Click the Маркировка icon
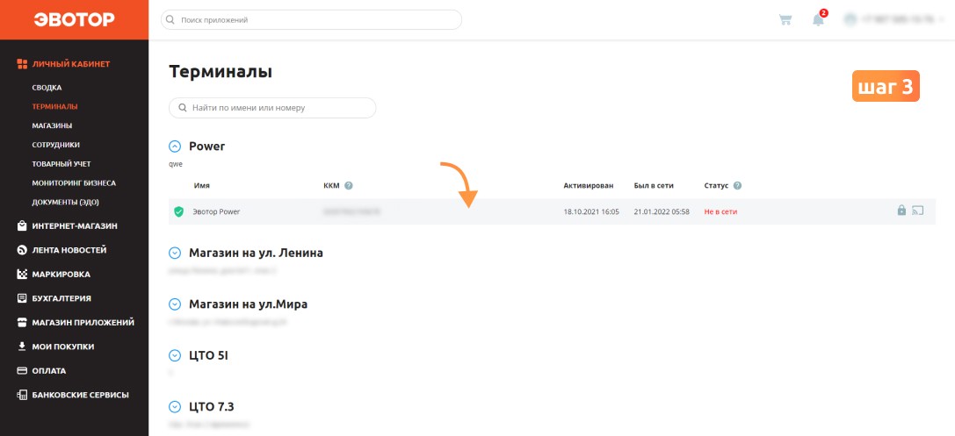Screen dimensions: 955x436 22,275
